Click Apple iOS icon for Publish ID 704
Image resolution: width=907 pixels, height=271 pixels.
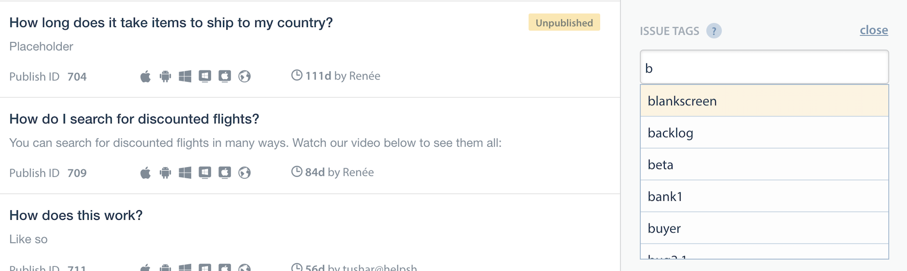point(145,76)
